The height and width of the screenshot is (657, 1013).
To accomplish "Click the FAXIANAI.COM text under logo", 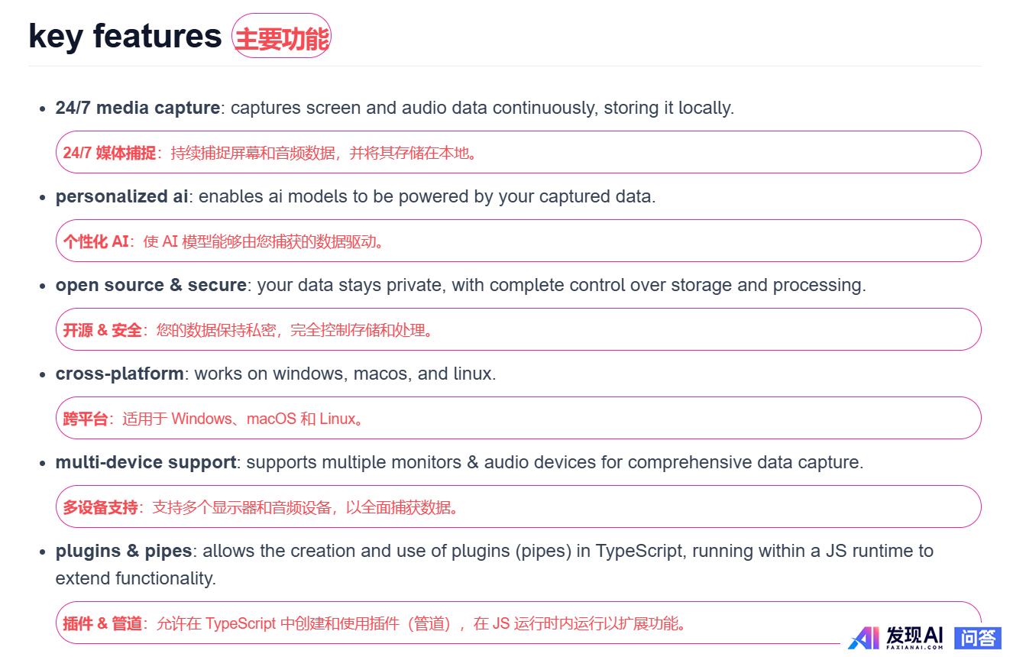I will [915, 647].
